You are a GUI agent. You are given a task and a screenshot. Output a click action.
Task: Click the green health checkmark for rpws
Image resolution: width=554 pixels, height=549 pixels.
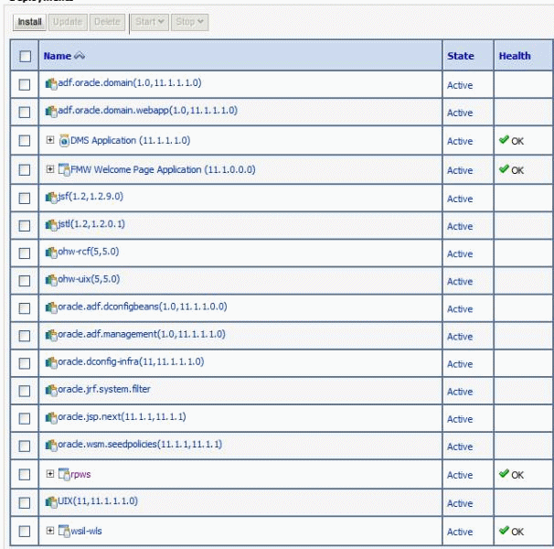[x=504, y=474]
